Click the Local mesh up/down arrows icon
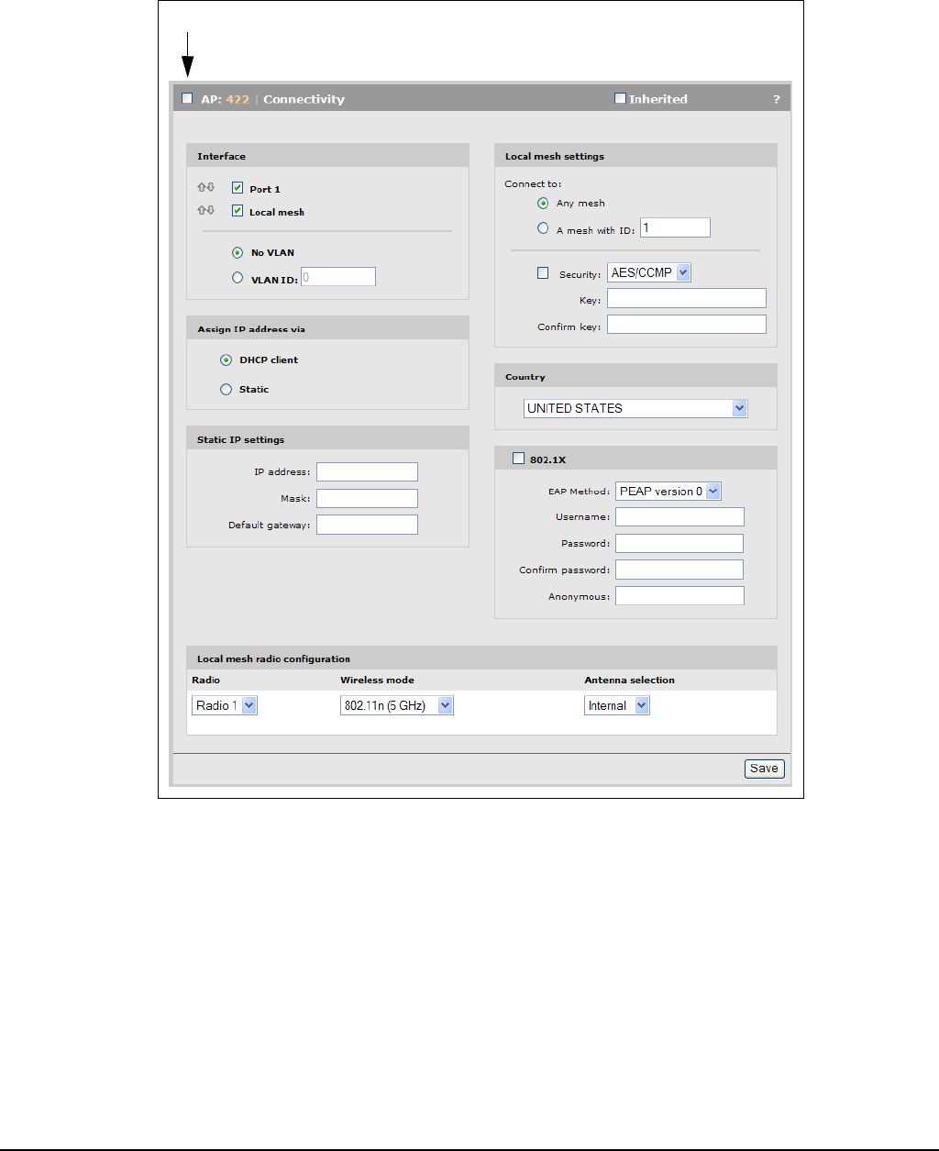The height and width of the screenshot is (1151, 939). pos(205,211)
